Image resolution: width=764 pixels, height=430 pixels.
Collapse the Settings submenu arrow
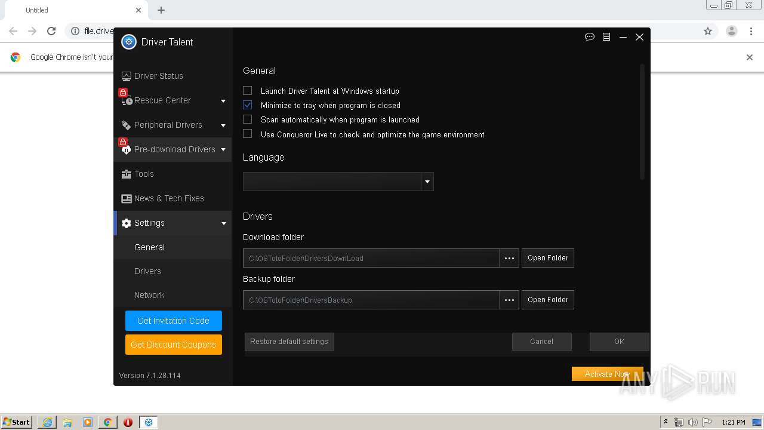[223, 223]
